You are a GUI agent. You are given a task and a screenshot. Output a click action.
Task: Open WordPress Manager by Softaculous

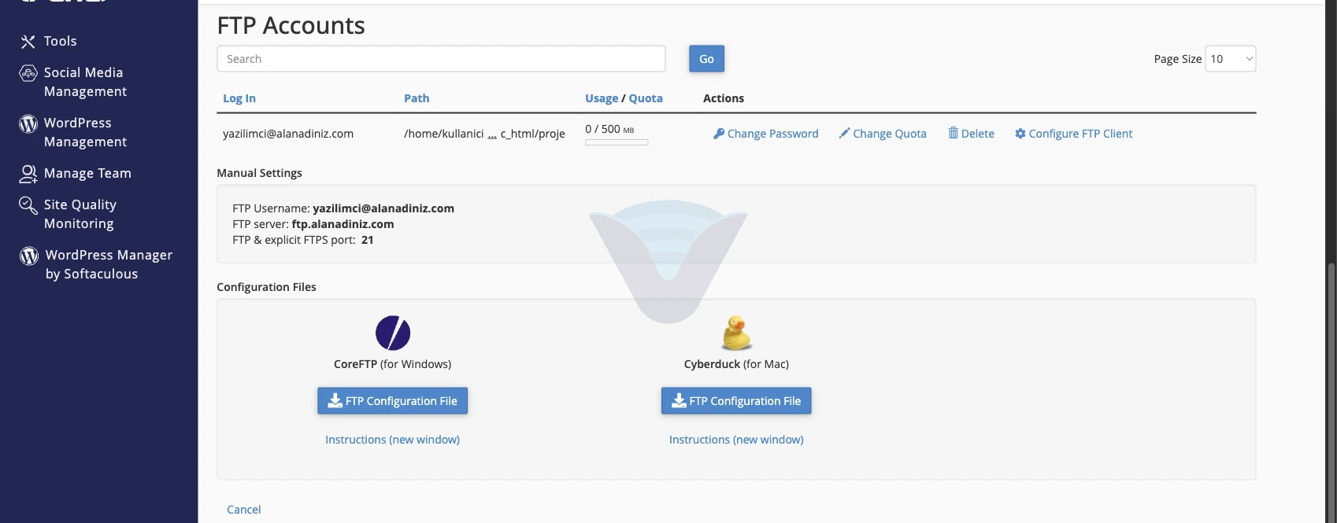(109, 264)
